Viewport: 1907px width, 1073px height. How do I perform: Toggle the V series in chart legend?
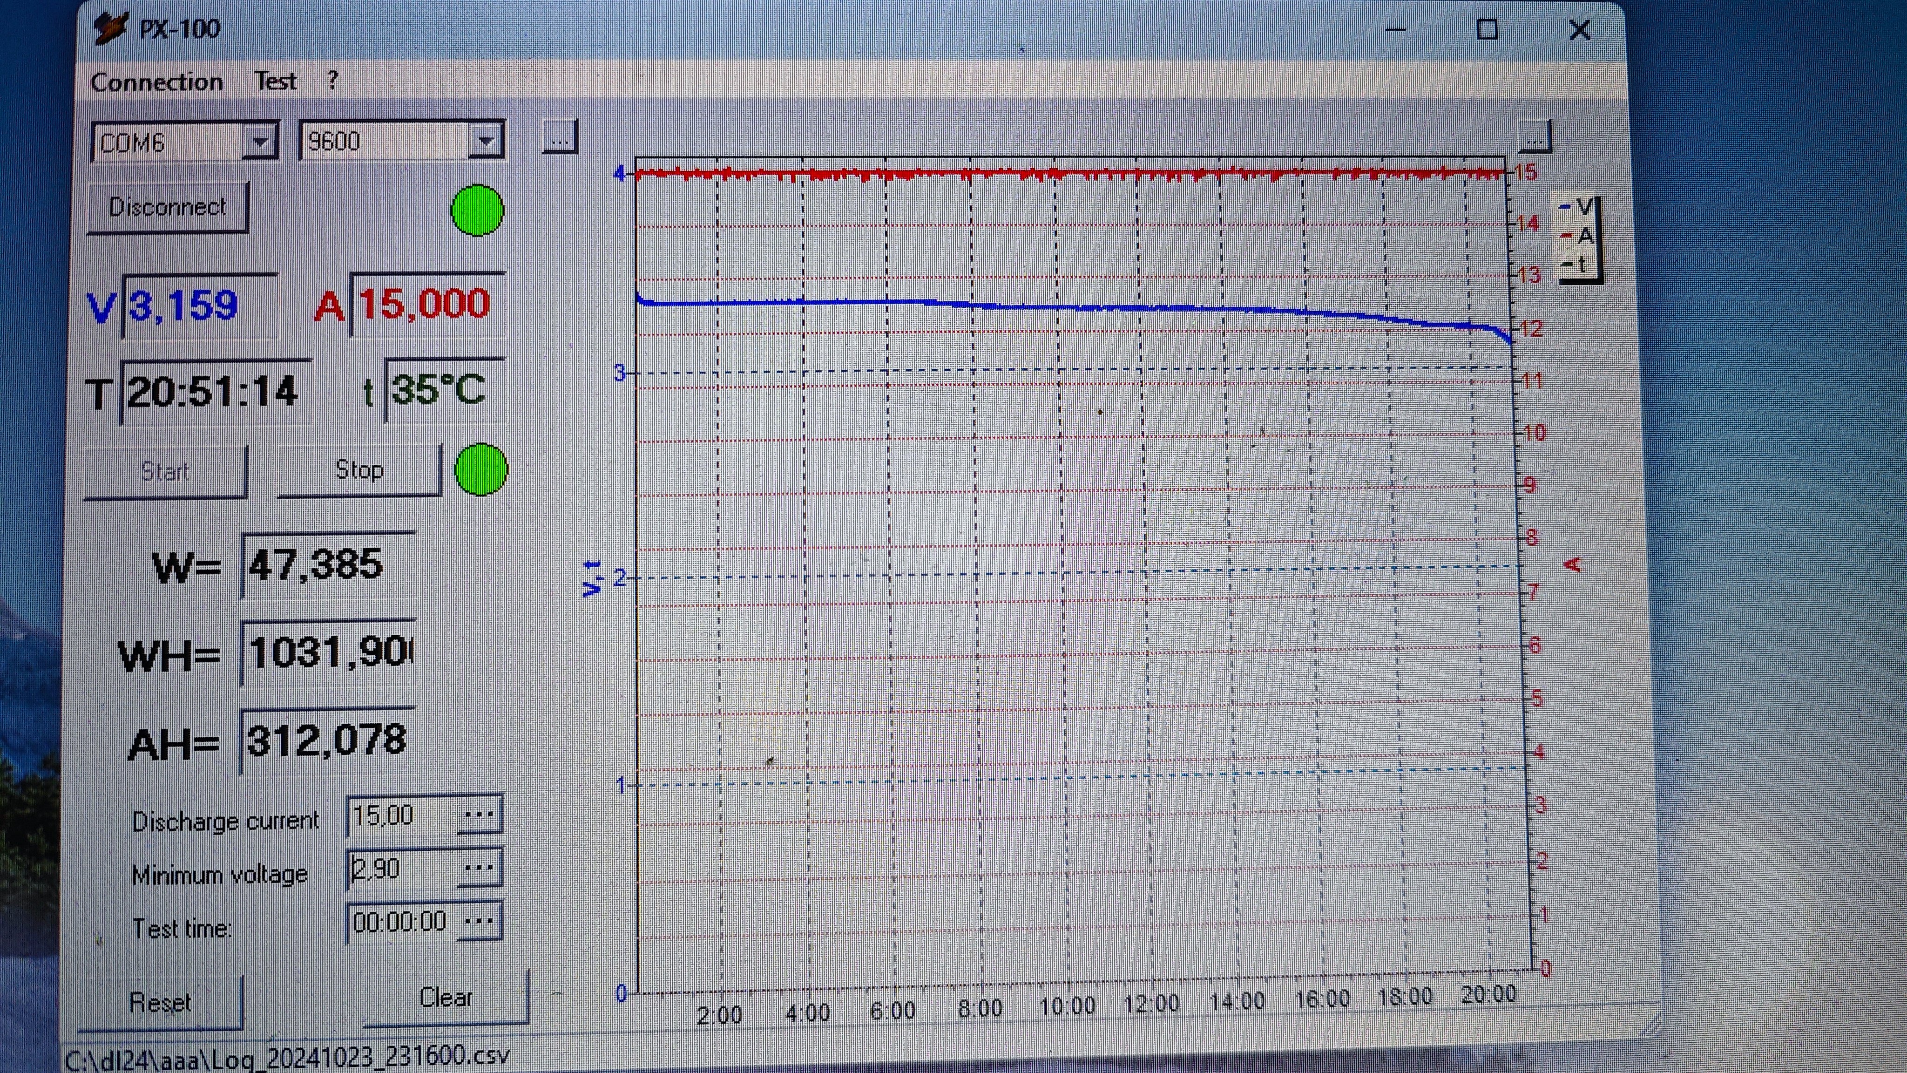(1577, 207)
